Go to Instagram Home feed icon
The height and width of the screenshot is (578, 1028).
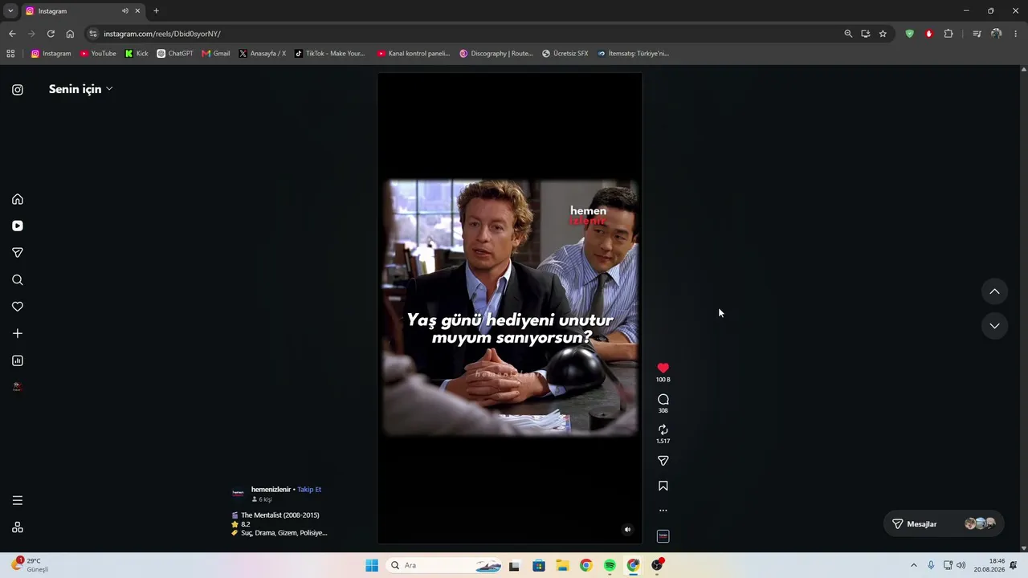(x=18, y=199)
